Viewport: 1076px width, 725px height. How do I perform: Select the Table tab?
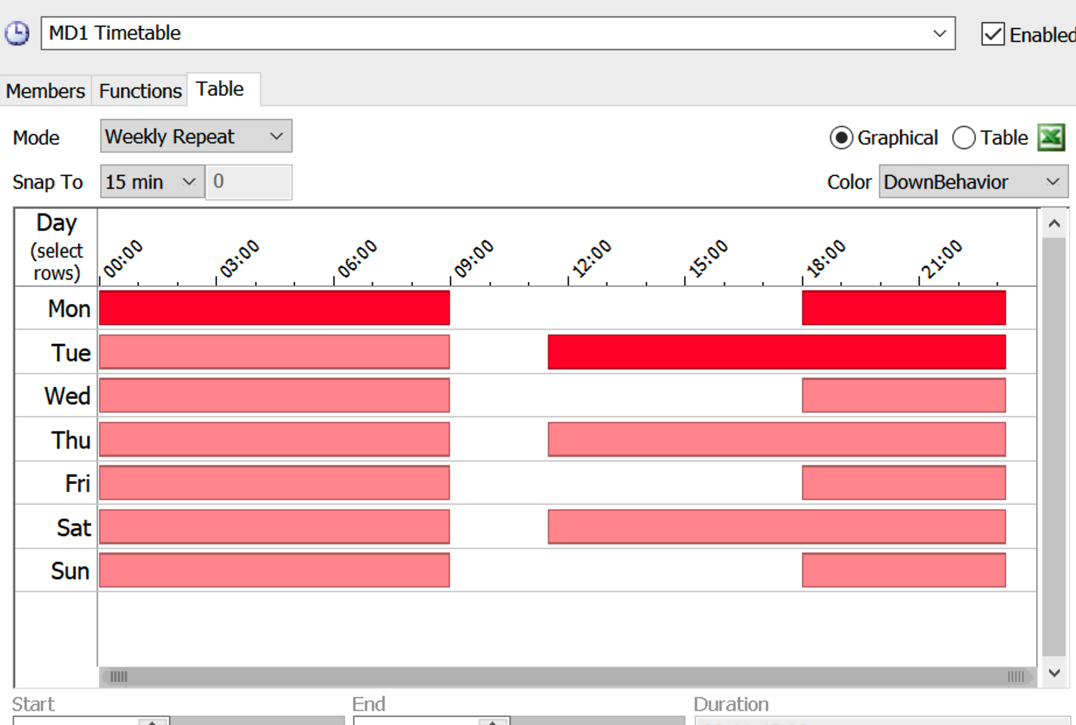(220, 89)
